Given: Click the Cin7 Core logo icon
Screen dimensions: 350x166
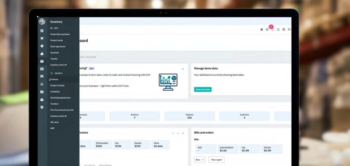Looking at the screenshot, I should point(42,22).
